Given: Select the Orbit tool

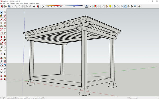Looking at the screenshot, I should pos(1,58).
